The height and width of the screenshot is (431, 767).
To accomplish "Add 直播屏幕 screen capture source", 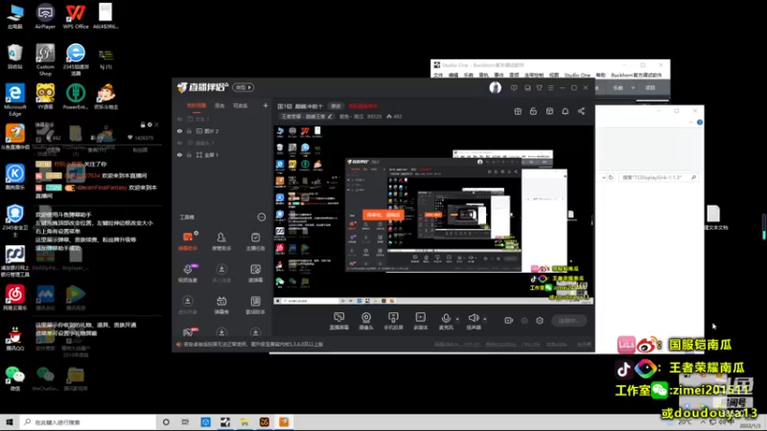I will tap(339, 321).
